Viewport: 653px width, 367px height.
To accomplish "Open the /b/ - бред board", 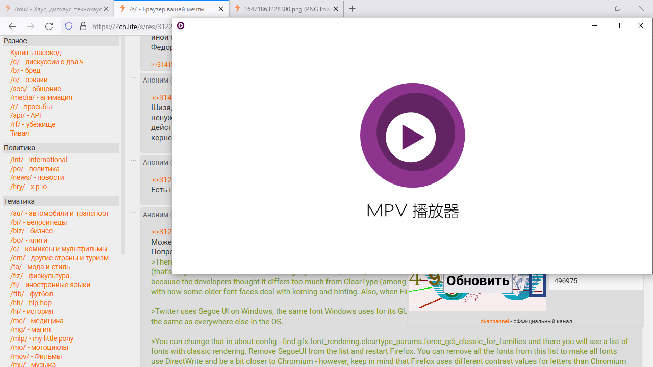I will pyautogui.click(x=26, y=70).
